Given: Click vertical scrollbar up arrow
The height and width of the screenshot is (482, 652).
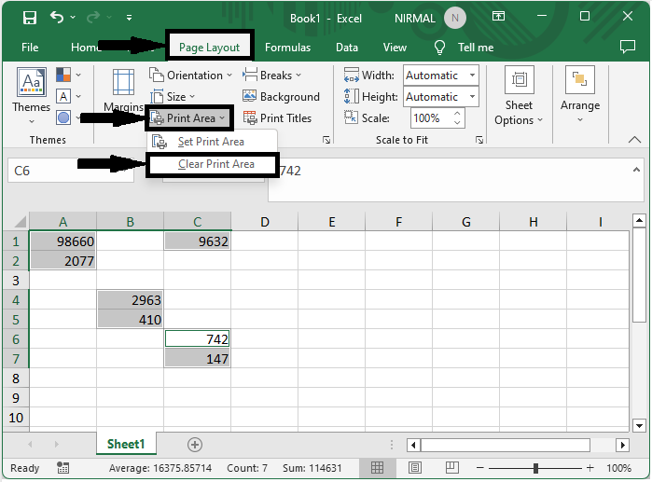Looking at the screenshot, I should [639, 221].
